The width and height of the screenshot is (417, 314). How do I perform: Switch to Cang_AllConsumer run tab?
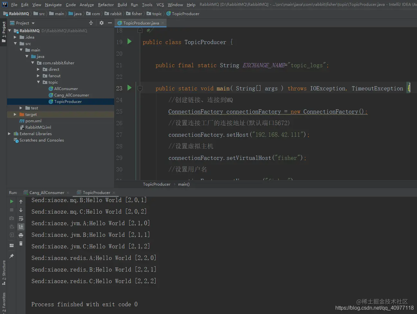pos(47,193)
